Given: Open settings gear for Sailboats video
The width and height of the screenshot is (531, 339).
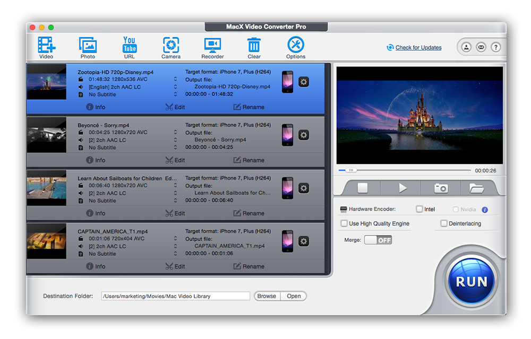Looking at the screenshot, I should [x=304, y=188].
